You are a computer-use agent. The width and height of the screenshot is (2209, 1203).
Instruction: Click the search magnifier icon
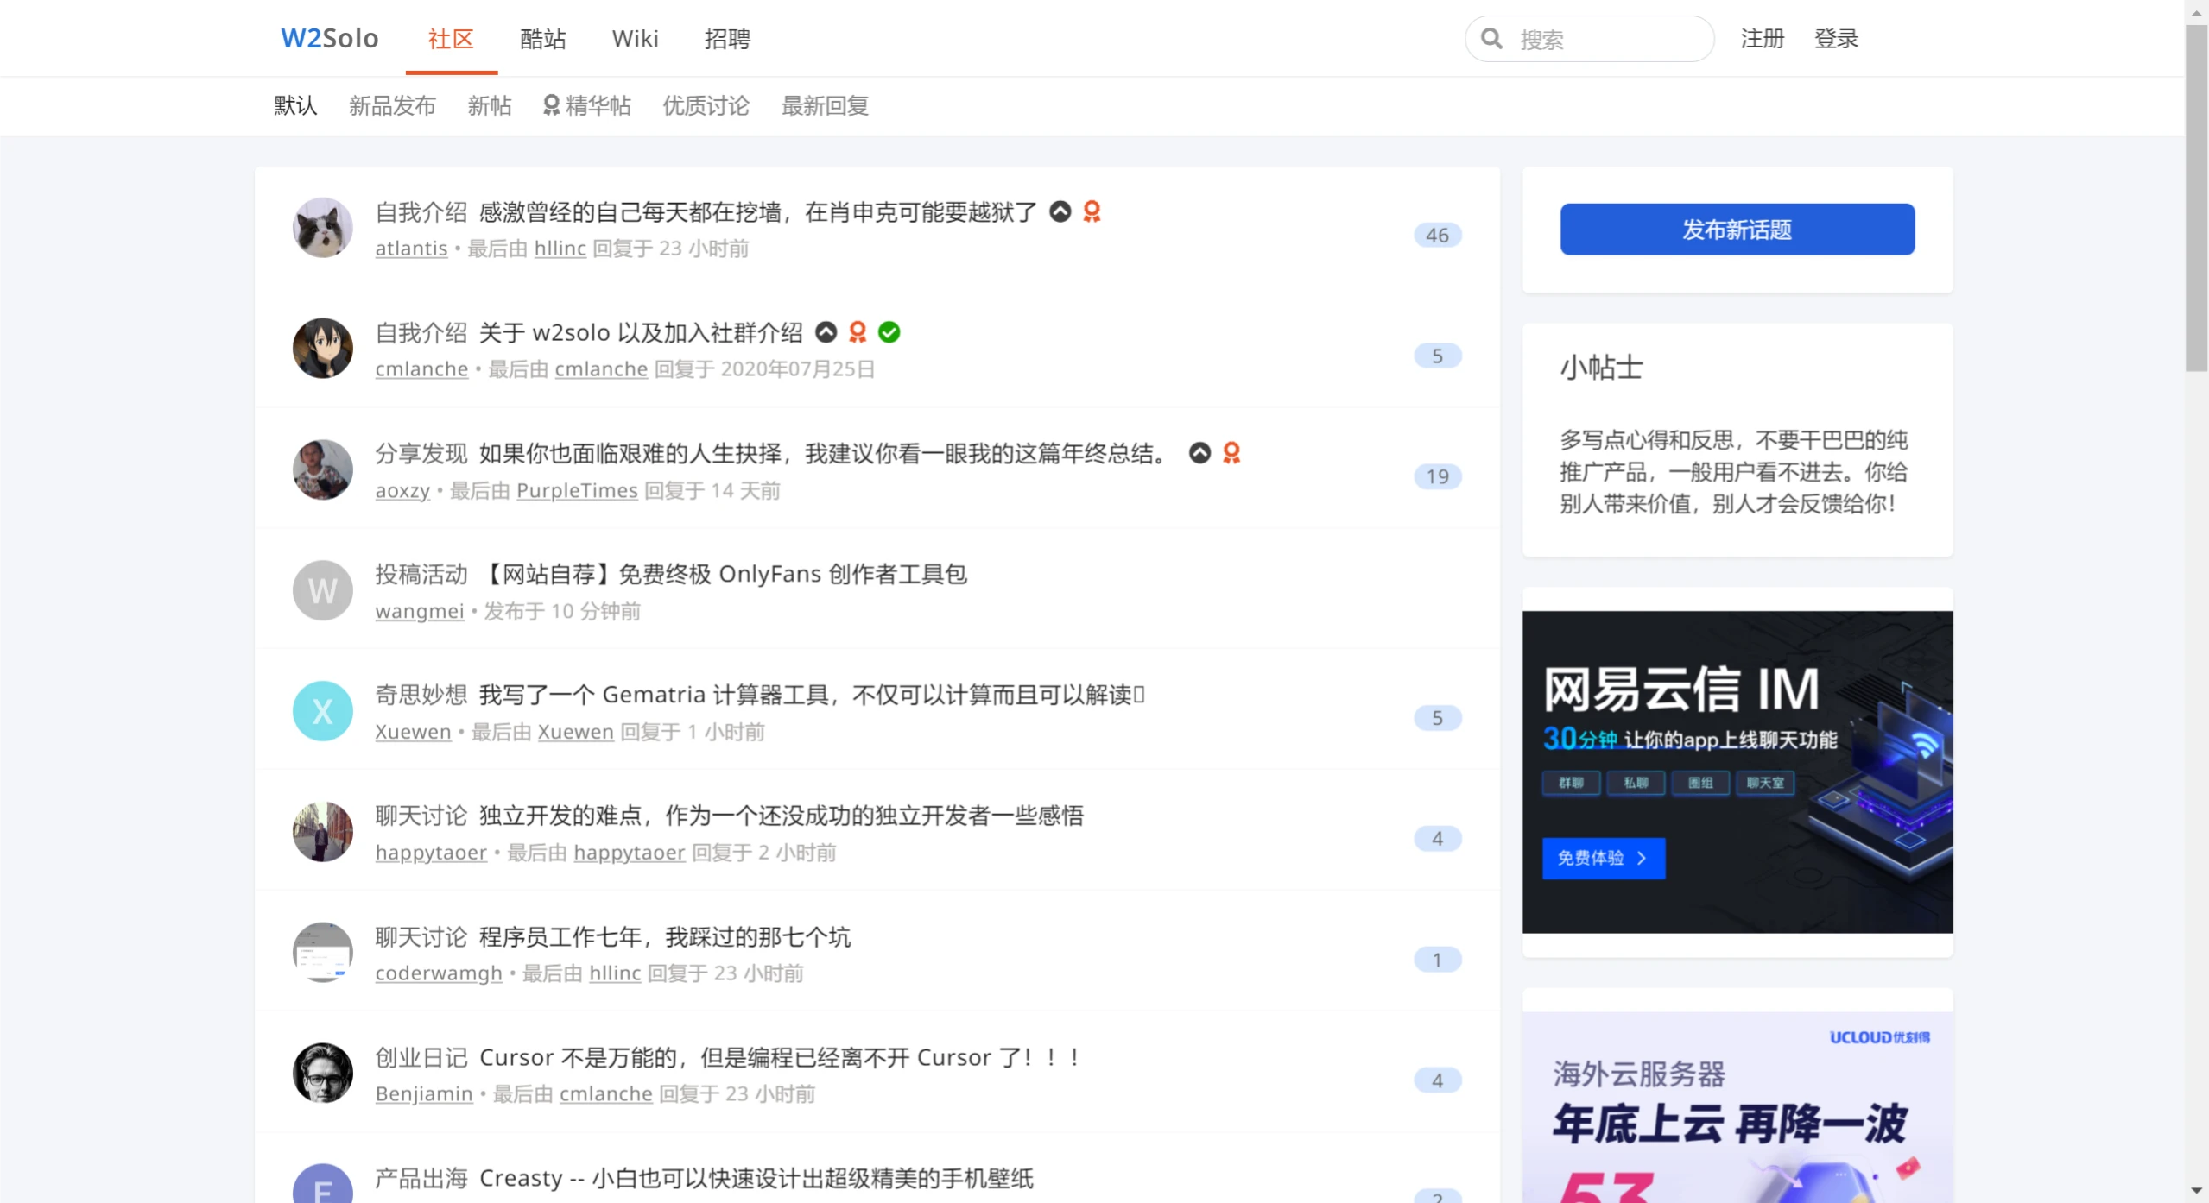coord(1491,39)
